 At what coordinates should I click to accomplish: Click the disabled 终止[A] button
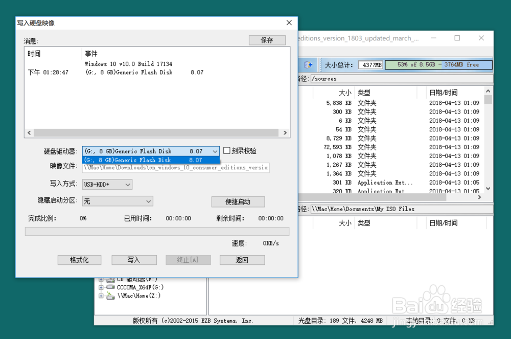tap(188, 260)
